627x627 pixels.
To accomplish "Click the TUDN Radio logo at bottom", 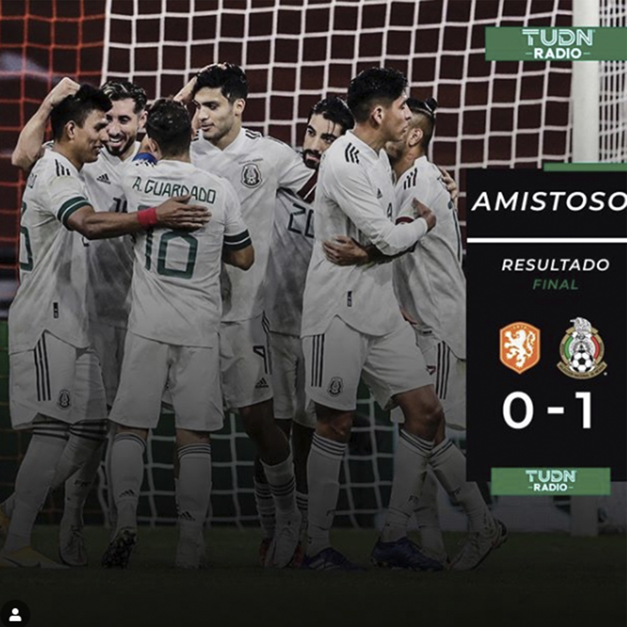I will coord(551,481).
